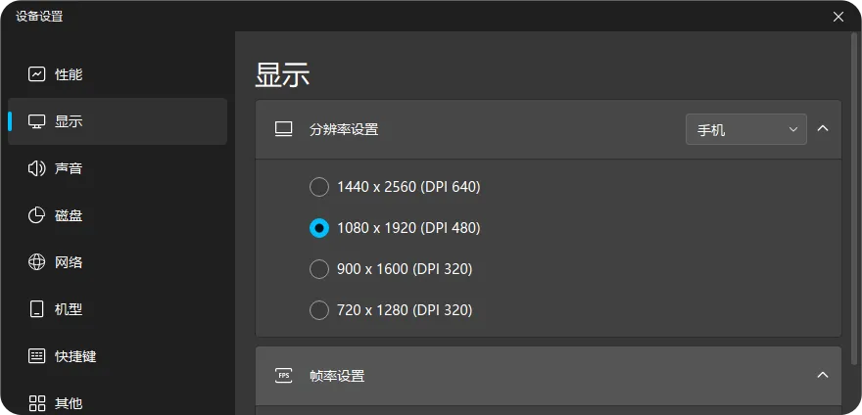Collapse the 帧率设置 section chevron

pos(823,376)
